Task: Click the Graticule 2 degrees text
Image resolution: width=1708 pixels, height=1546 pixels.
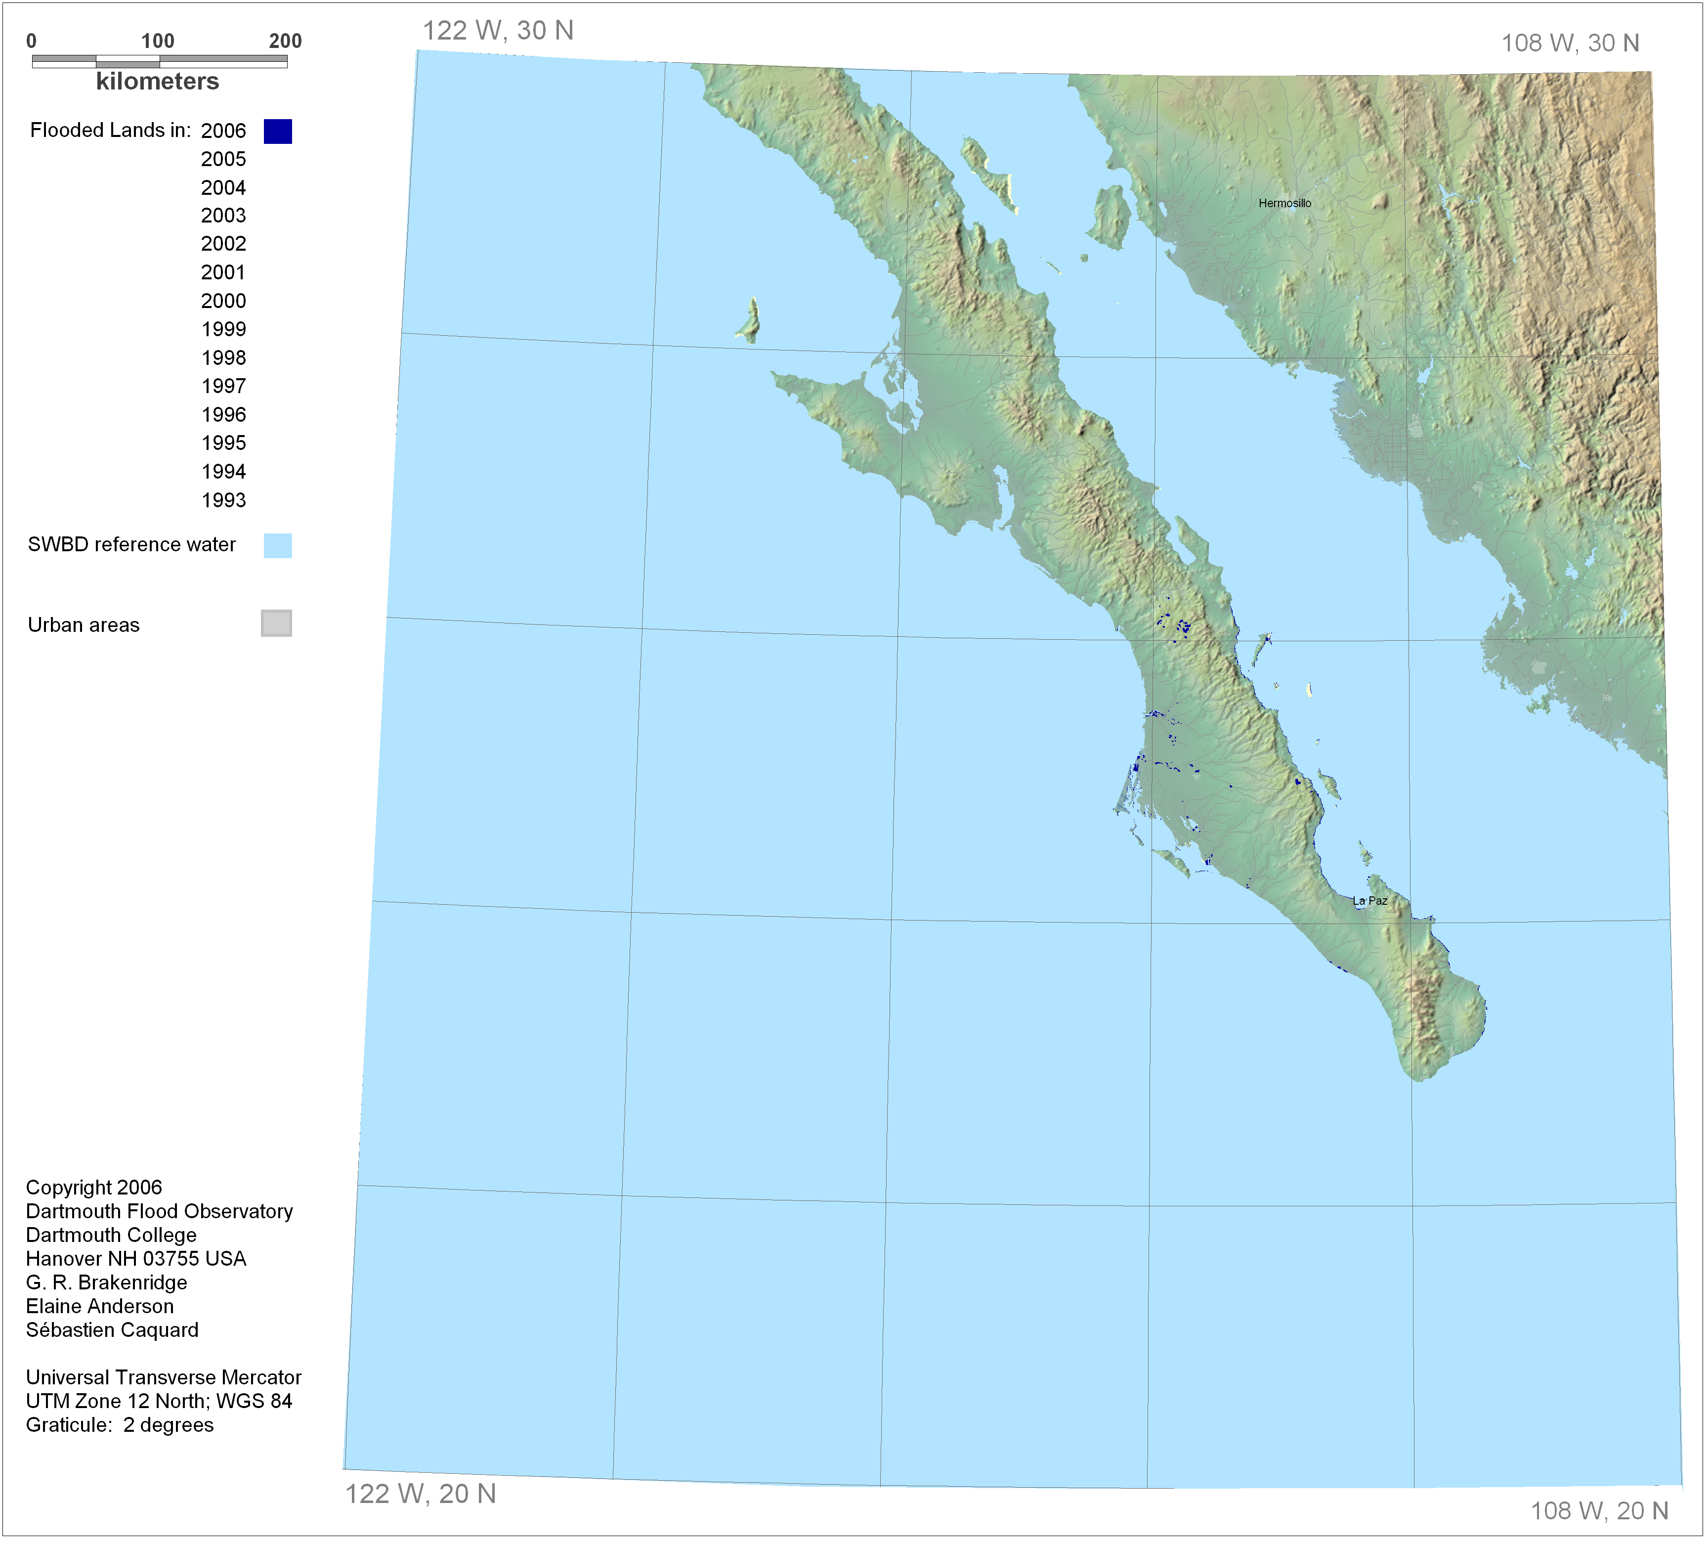Action: point(120,1425)
